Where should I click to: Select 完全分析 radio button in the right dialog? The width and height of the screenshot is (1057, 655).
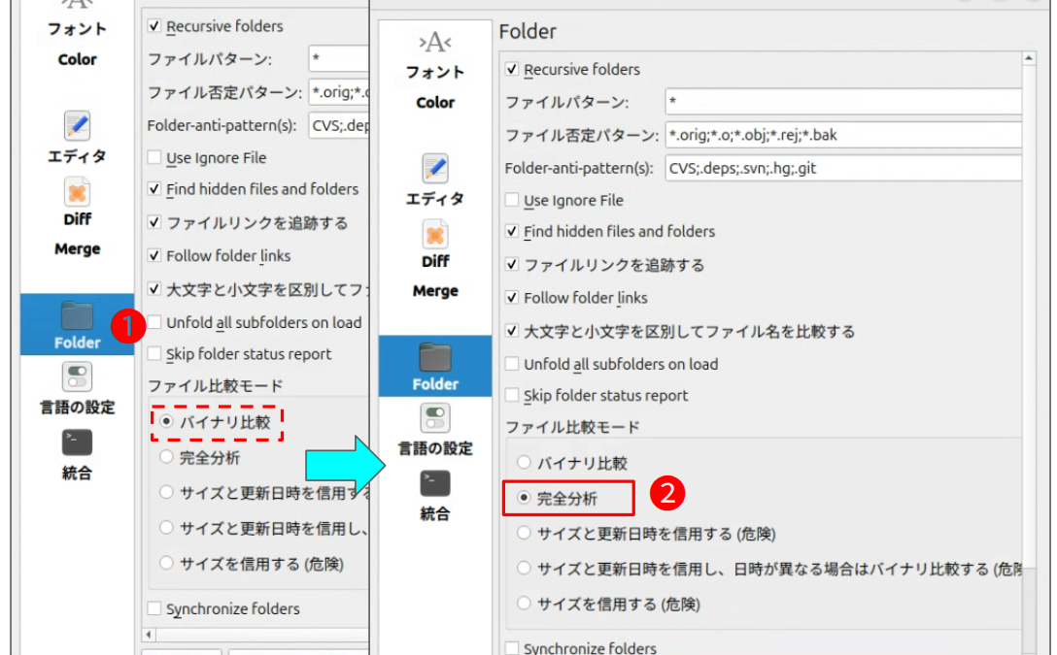coord(525,498)
